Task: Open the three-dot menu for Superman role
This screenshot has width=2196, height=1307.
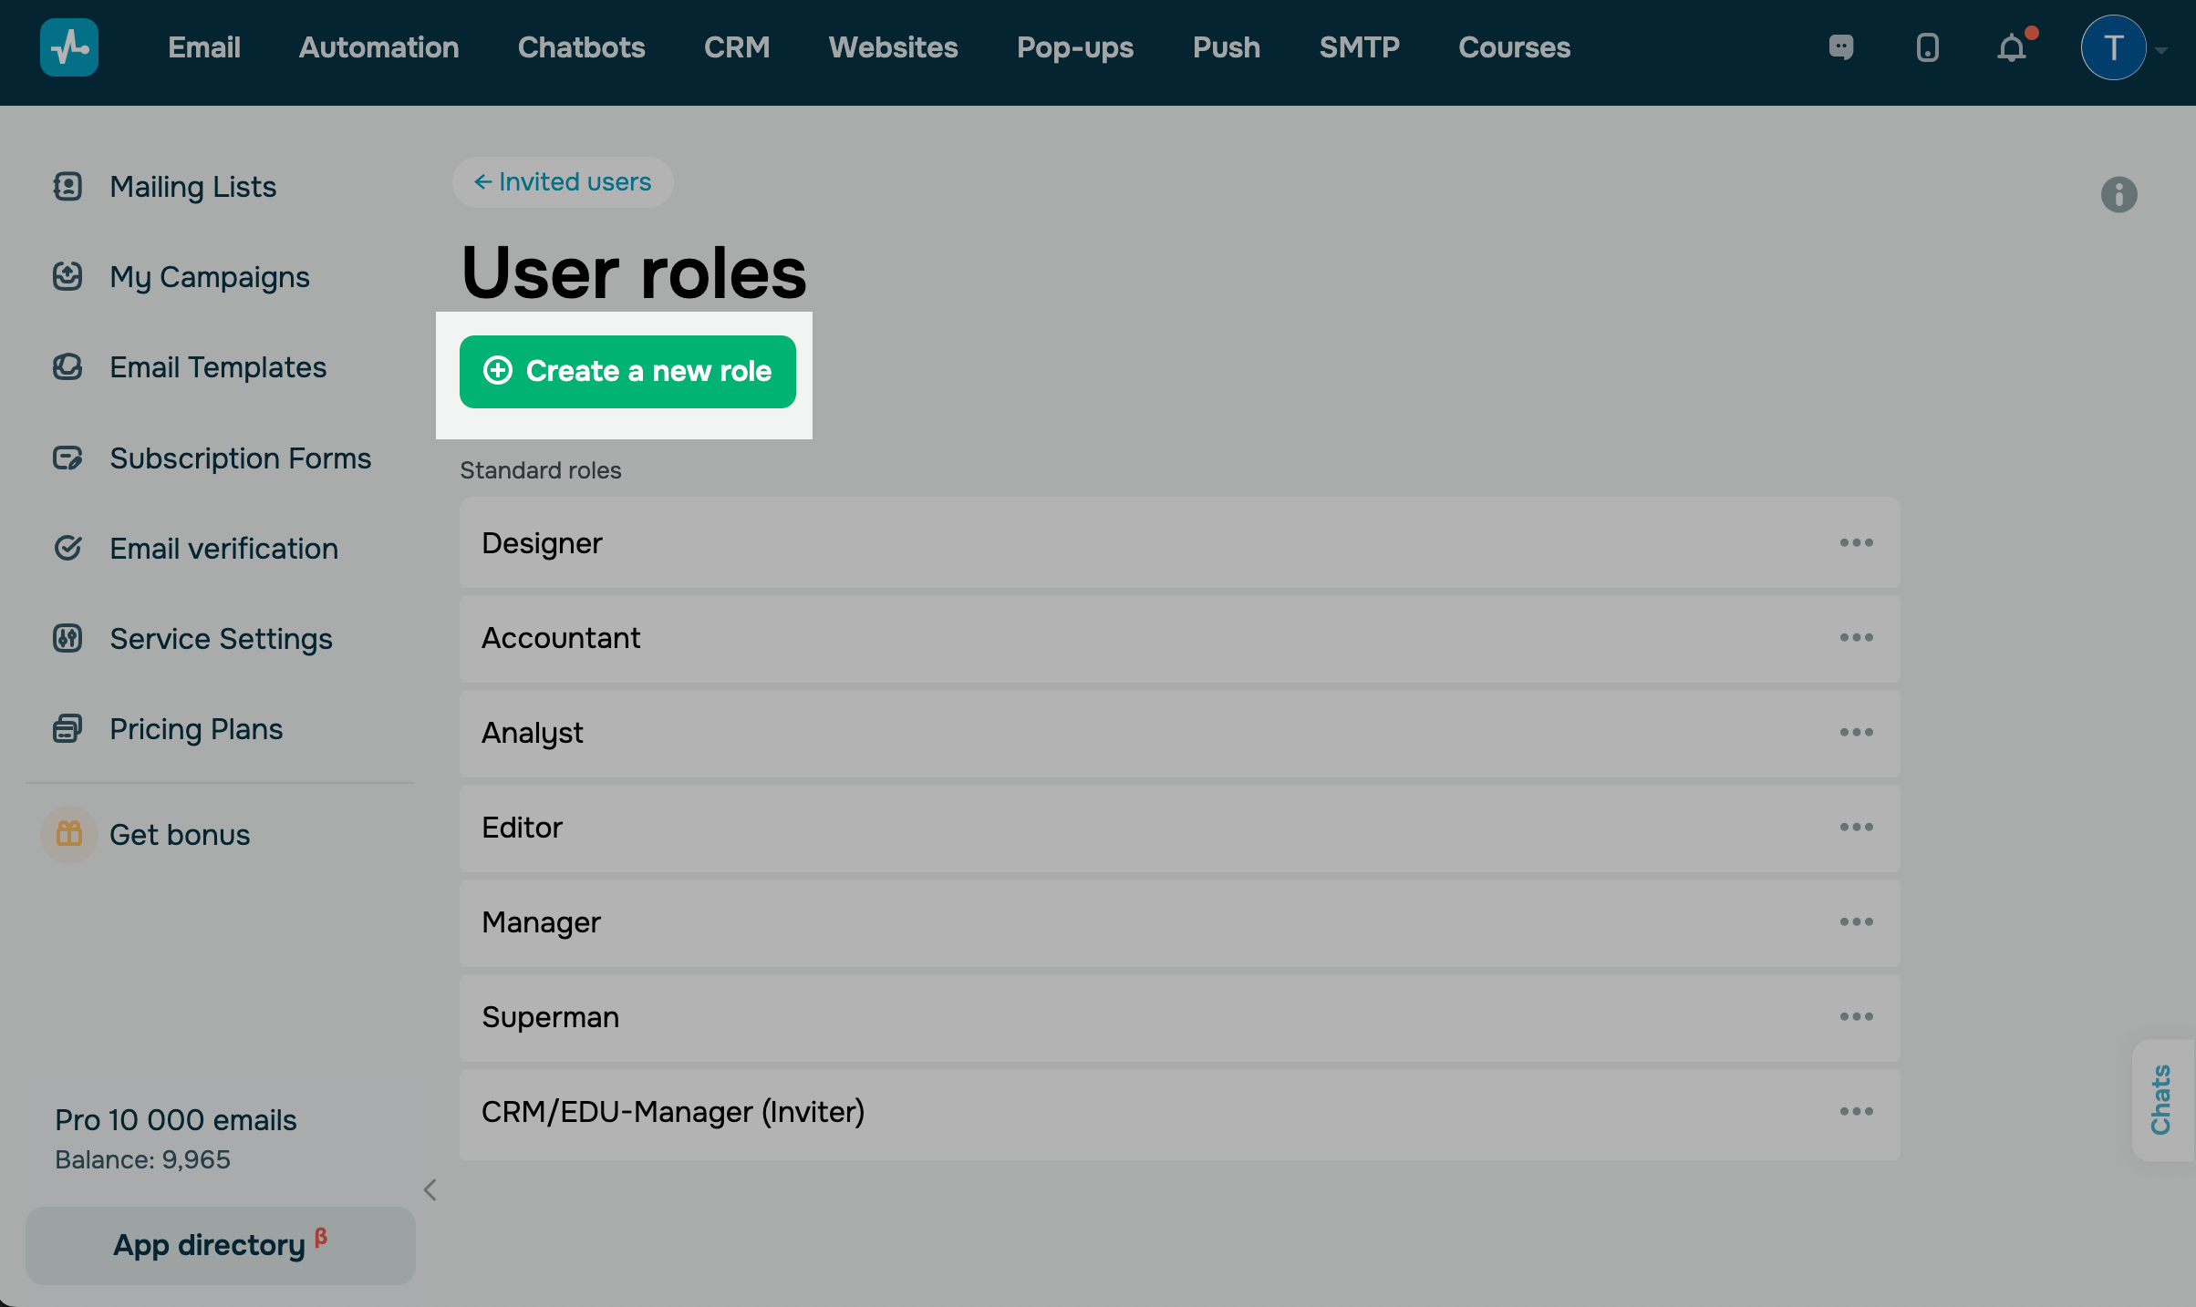Action: (1856, 1017)
